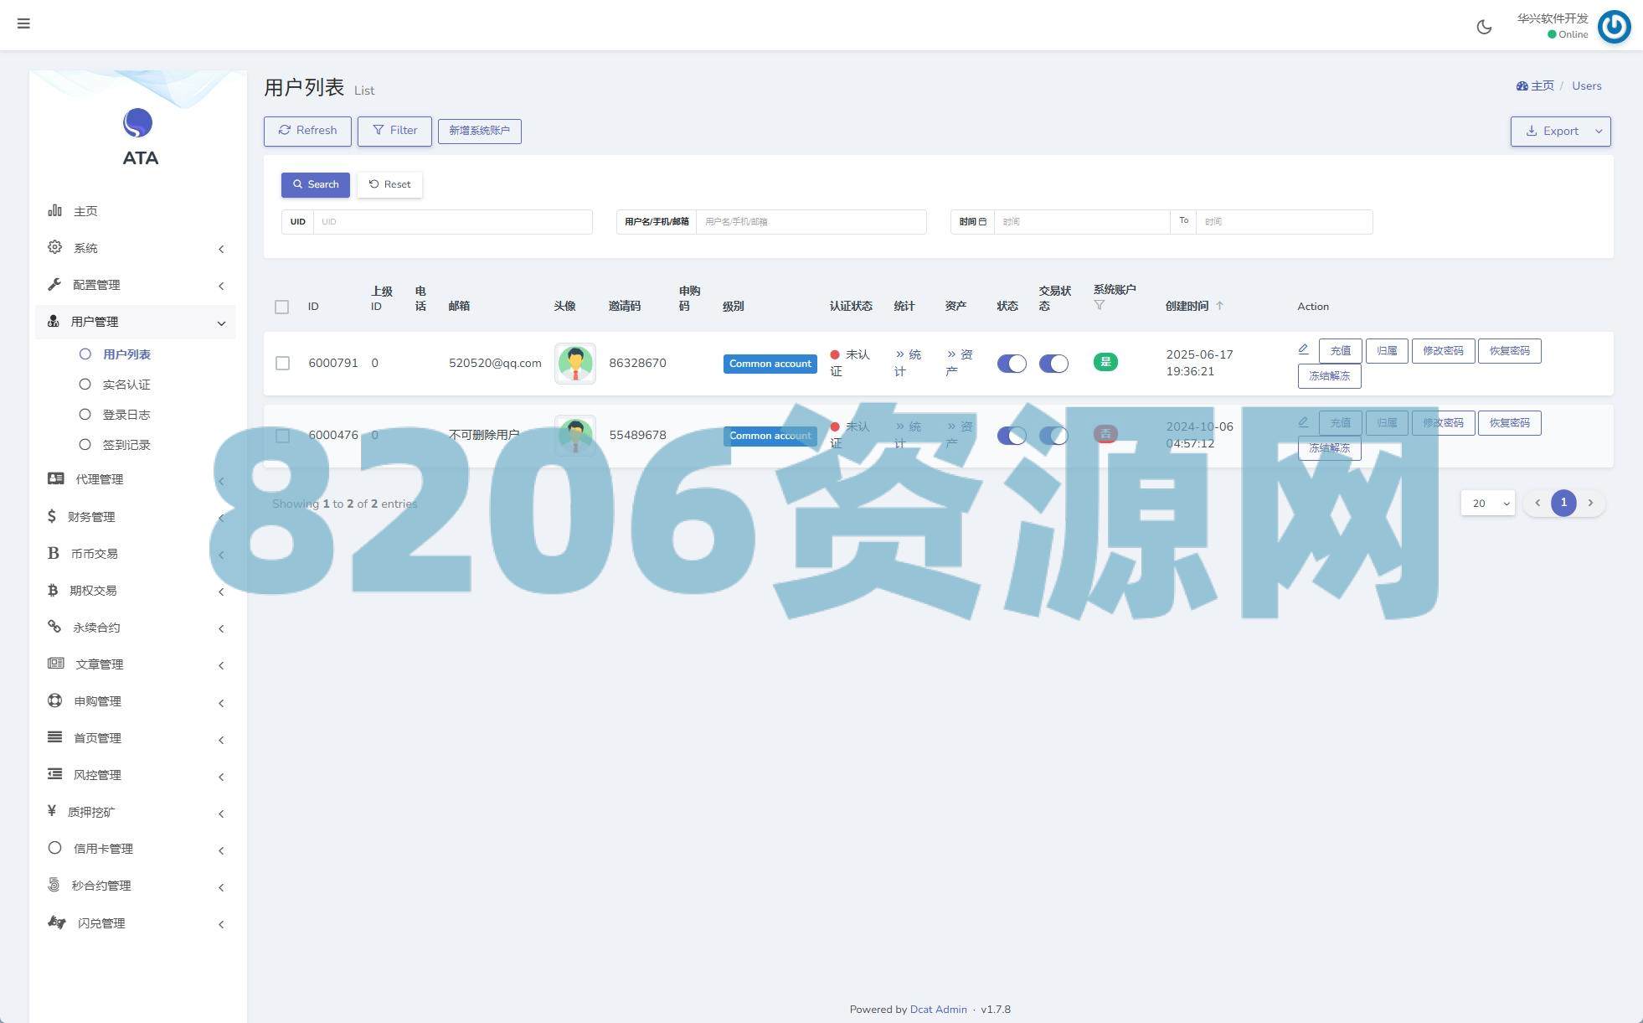Image resolution: width=1643 pixels, height=1023 pixels.
Task: Check the select-all header checkbox
Action: click(282, 307)
